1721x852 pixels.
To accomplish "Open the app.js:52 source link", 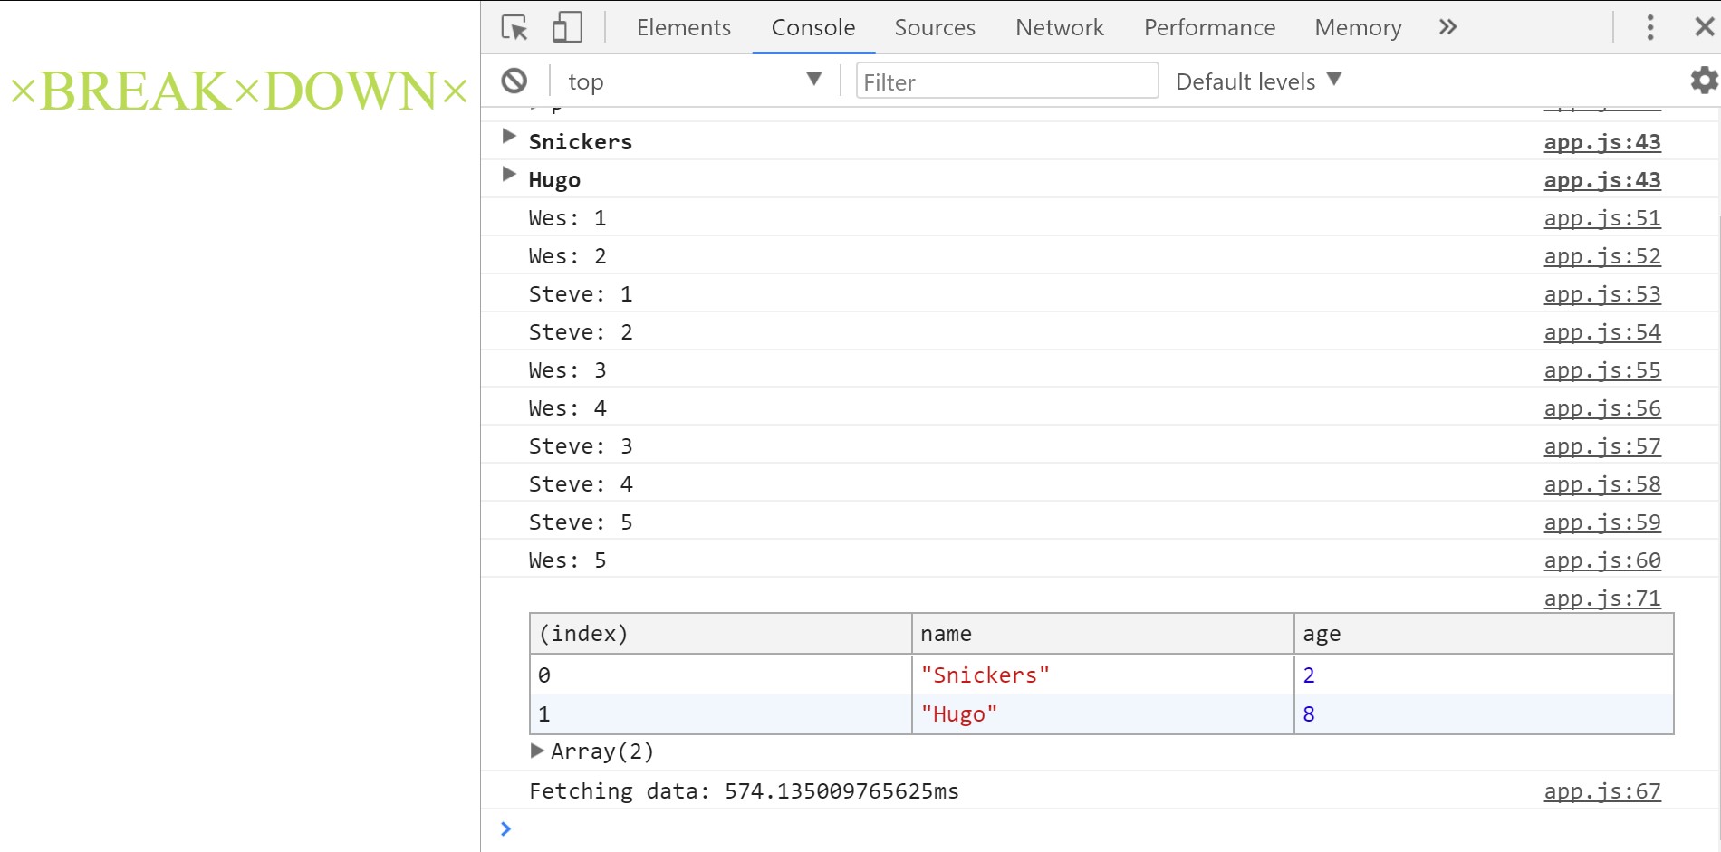I will (1602, 256).
